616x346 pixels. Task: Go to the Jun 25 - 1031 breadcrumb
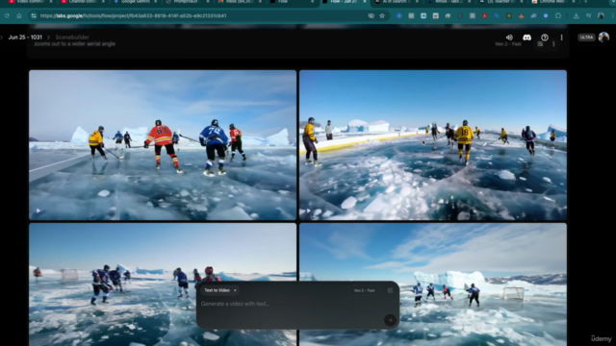click(25, 37)
